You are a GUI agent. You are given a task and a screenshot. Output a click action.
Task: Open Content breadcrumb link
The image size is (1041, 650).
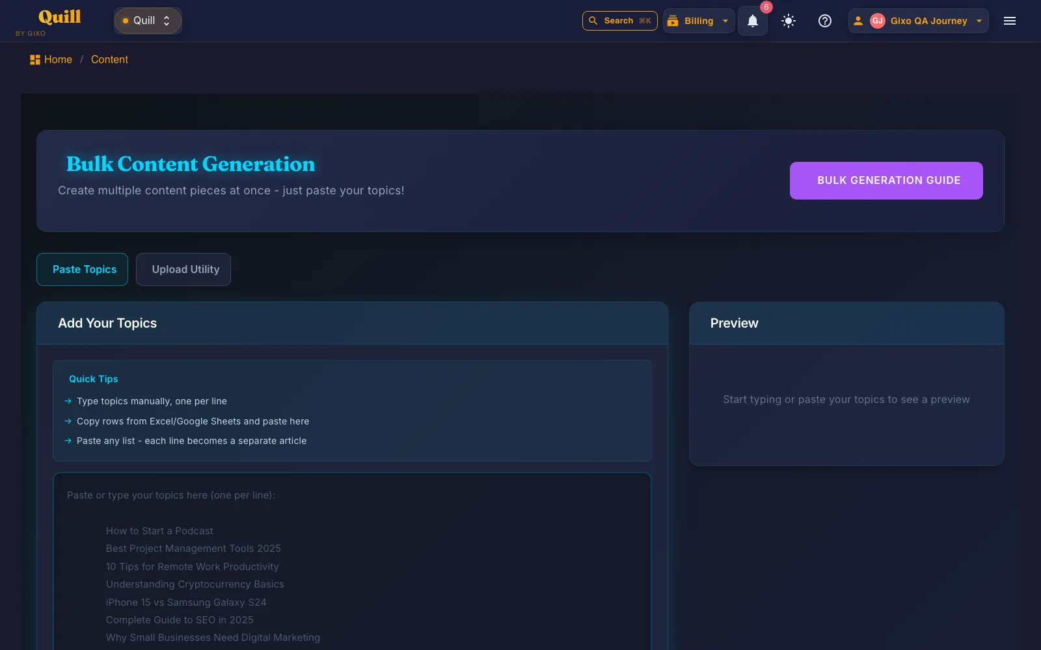109,60
